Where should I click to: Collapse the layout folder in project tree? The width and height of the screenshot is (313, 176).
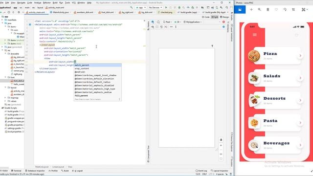pos(5,88)
